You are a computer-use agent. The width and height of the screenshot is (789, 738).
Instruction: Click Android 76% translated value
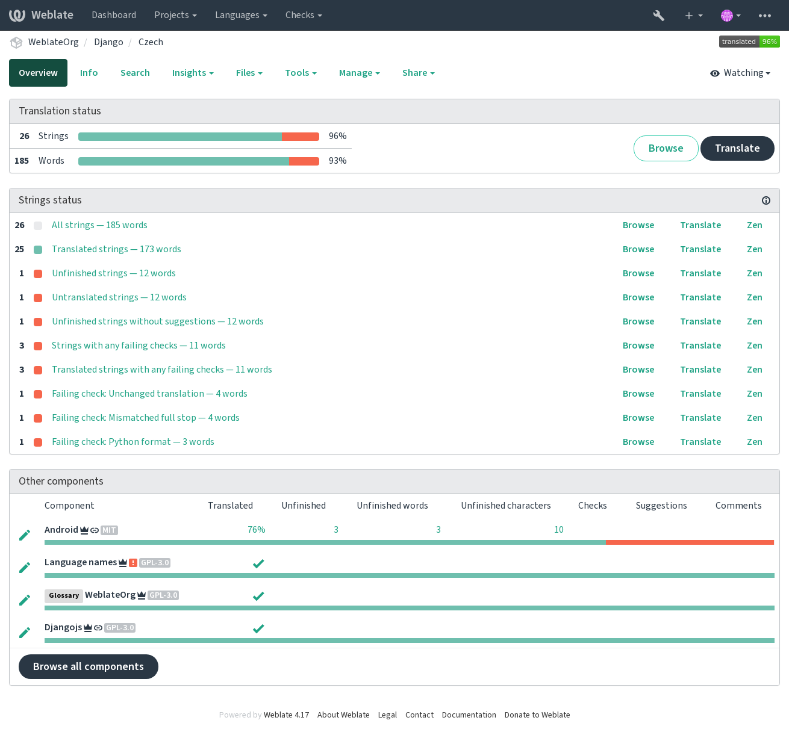[x=257, y=530]
